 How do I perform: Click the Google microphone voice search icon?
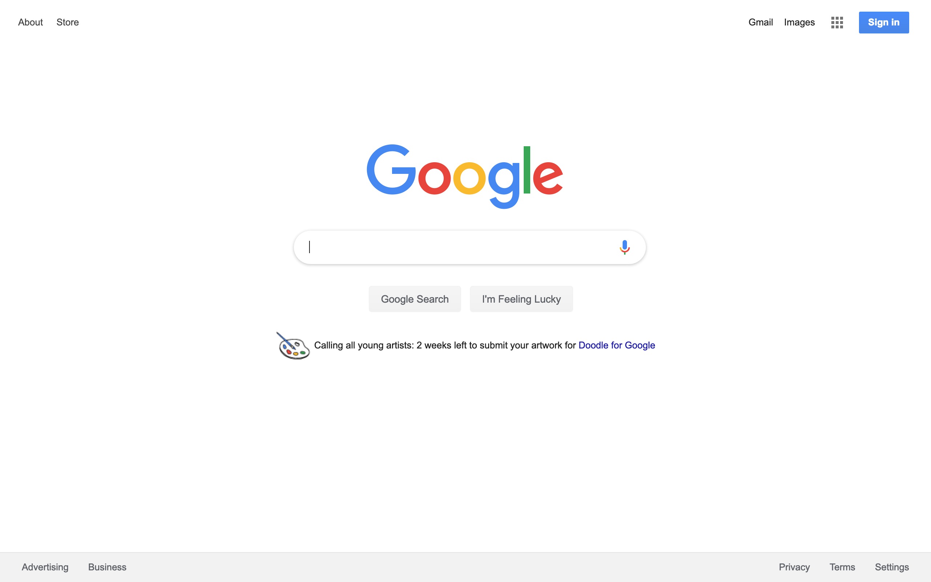click(624, 247)
